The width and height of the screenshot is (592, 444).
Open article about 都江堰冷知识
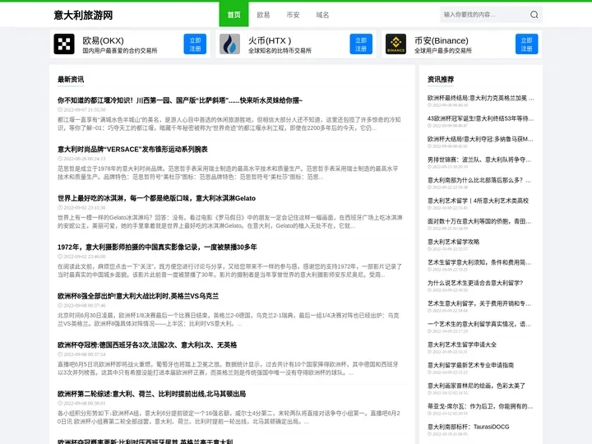180,100
